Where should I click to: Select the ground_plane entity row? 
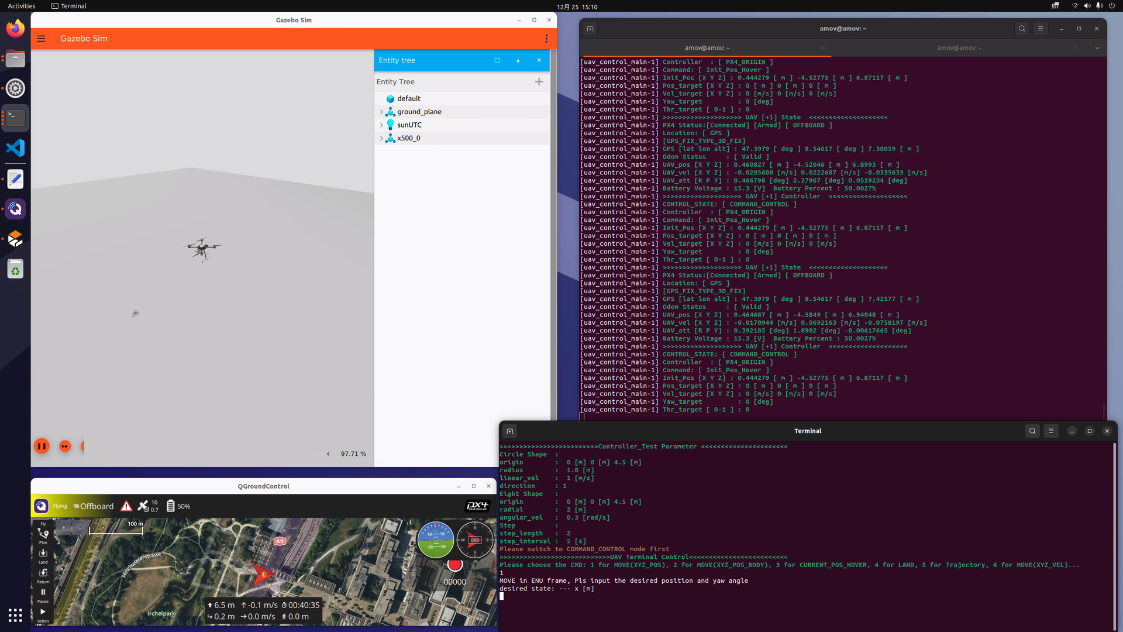point(461,112)
